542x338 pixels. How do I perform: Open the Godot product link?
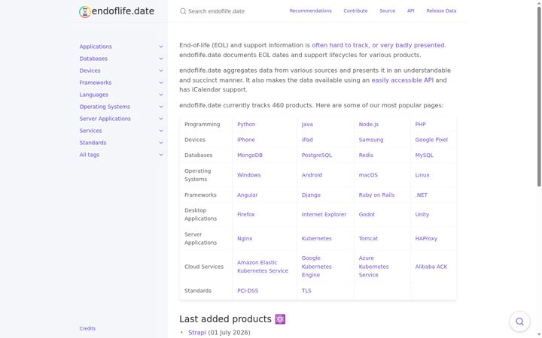[x=367, y=215]
